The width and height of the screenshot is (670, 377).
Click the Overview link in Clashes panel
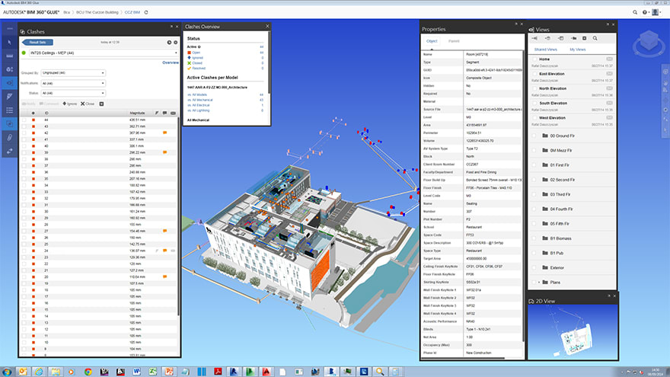click(x=170, y=62)
